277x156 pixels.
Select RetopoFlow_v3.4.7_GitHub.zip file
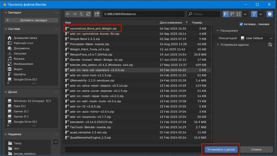click(x=137, y=55)
